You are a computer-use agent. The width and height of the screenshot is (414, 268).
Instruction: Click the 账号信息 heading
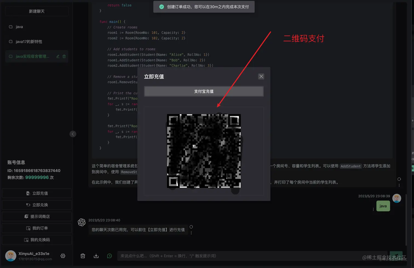(x=16, y=162)
